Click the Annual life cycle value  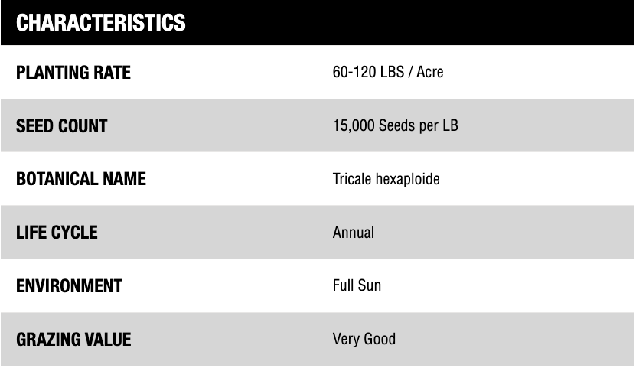(x=354, y=233)
